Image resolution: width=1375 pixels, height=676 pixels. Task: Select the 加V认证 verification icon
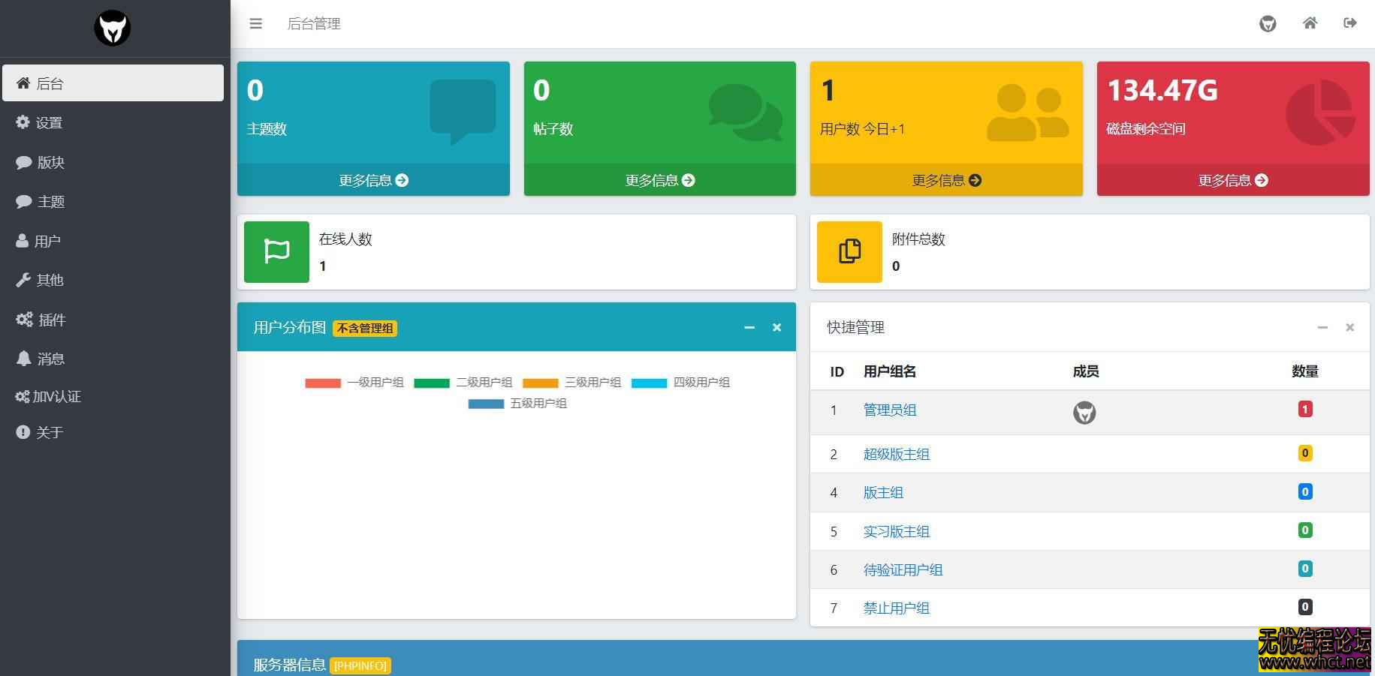tap(23, 397)
